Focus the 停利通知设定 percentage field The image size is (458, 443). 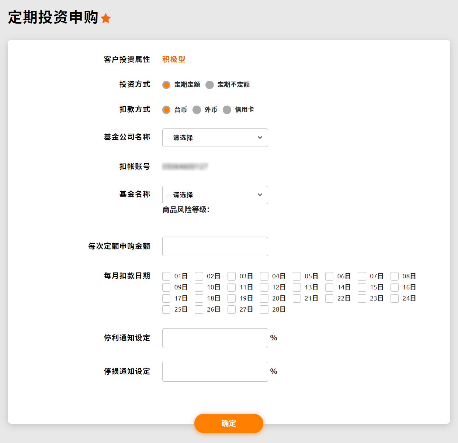[x=215, y=338]
